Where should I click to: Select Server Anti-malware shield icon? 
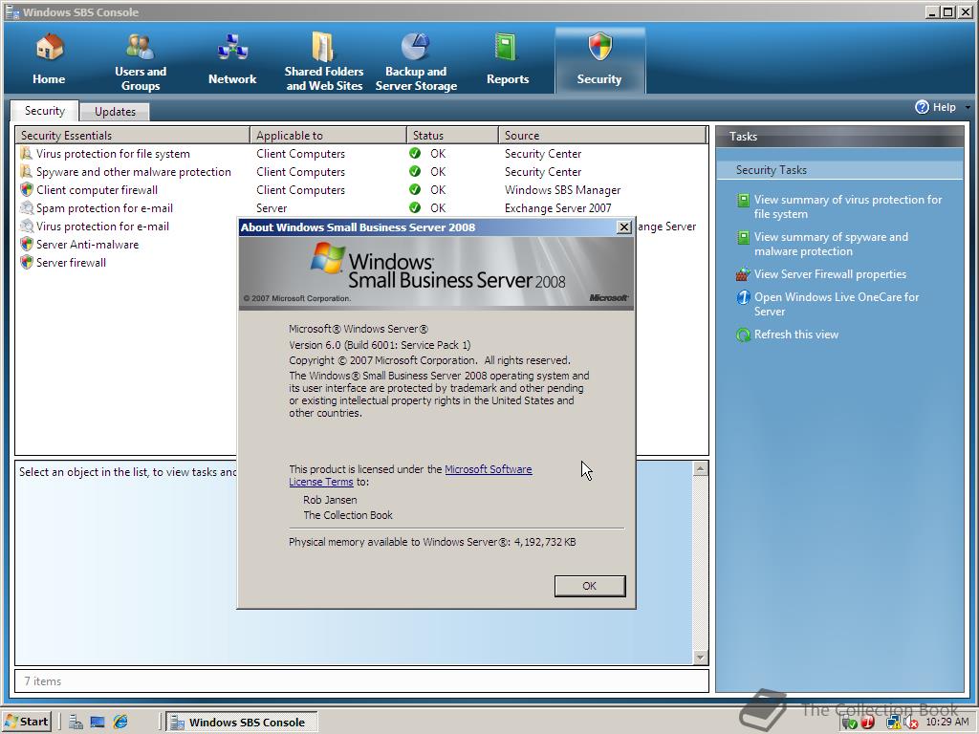point(26,244)
